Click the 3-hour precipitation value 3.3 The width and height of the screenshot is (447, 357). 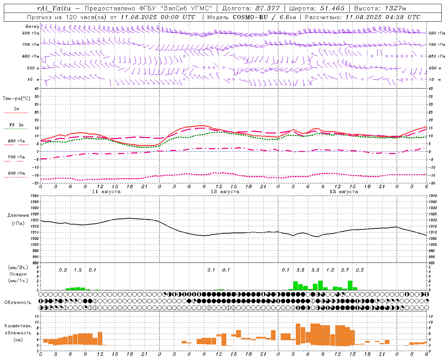[315, 270]
